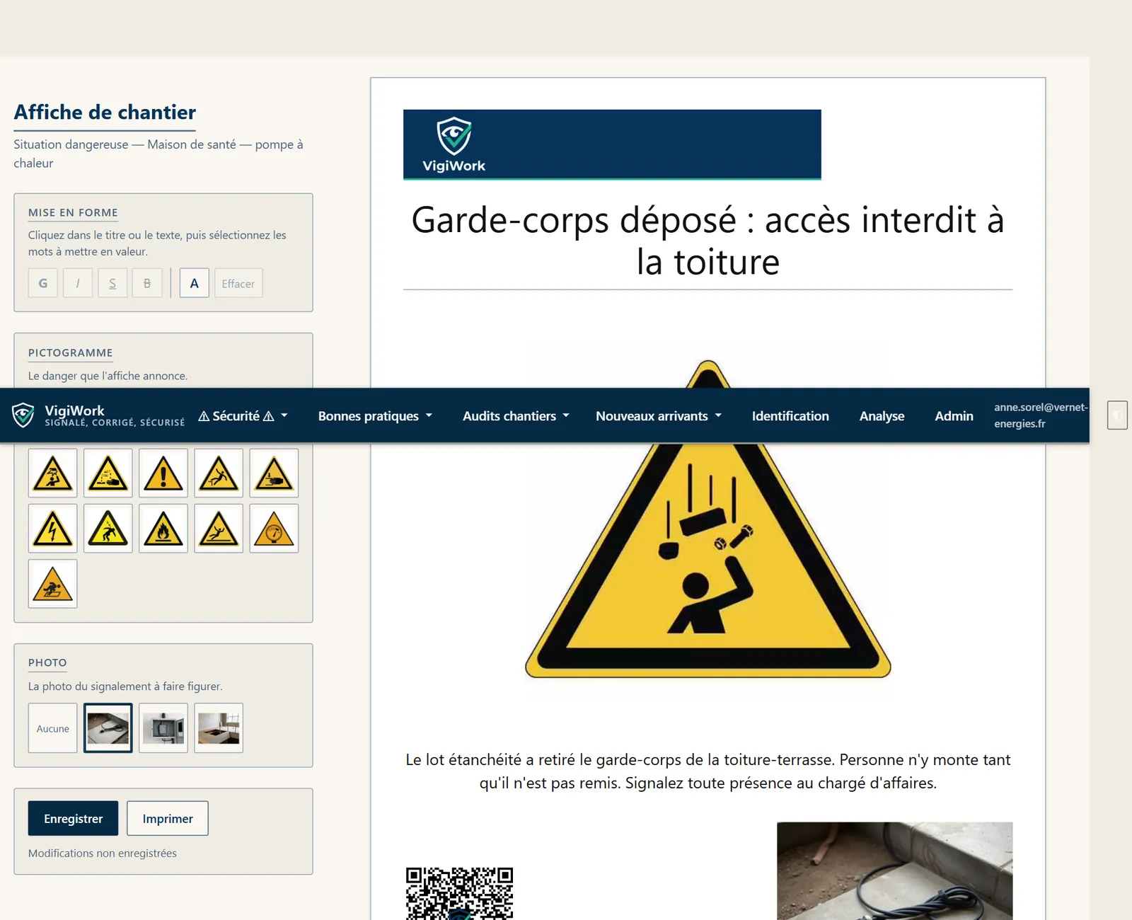The width and height of the screenshot is (1132, 920).
Task: Expand the Nouveaux arrivants dropdown
Action: coord(659,416)
